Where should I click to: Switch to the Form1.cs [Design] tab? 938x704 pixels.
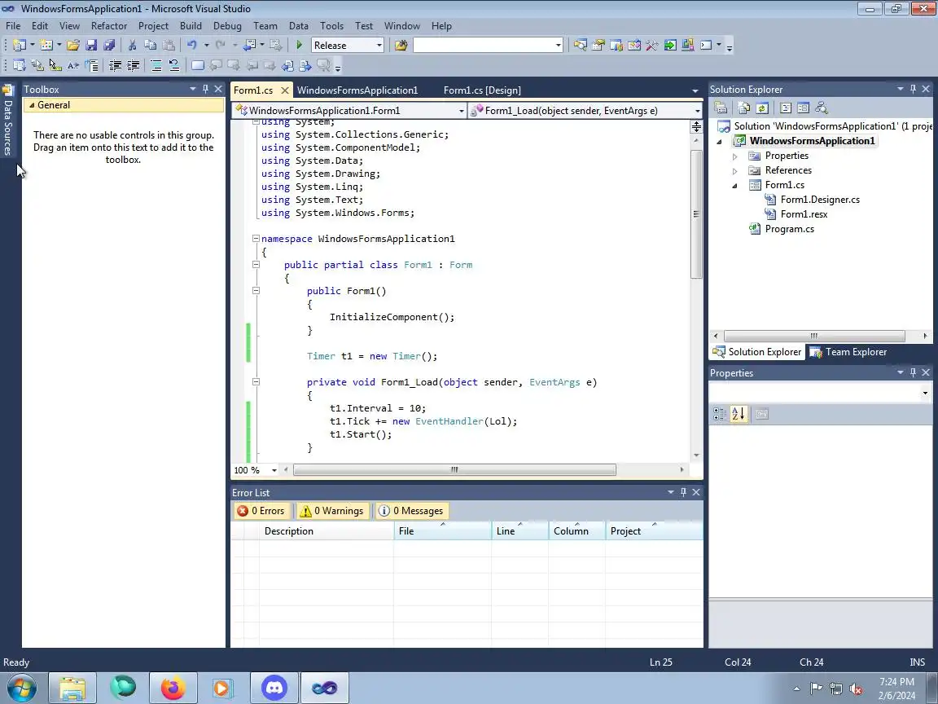[x=482, y=90]
